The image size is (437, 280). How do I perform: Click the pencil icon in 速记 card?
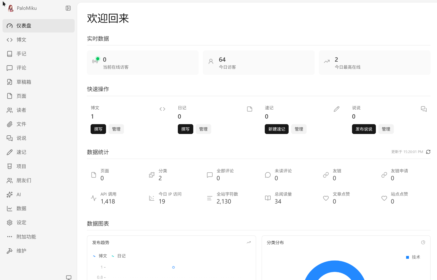[337, 109]
